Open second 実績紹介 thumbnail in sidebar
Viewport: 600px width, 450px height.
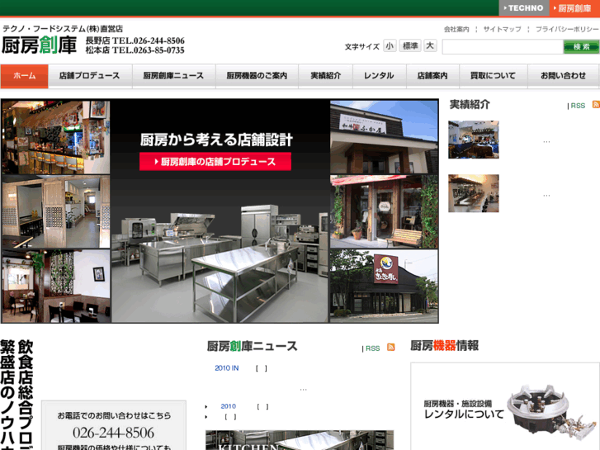(x=474, y=193)
